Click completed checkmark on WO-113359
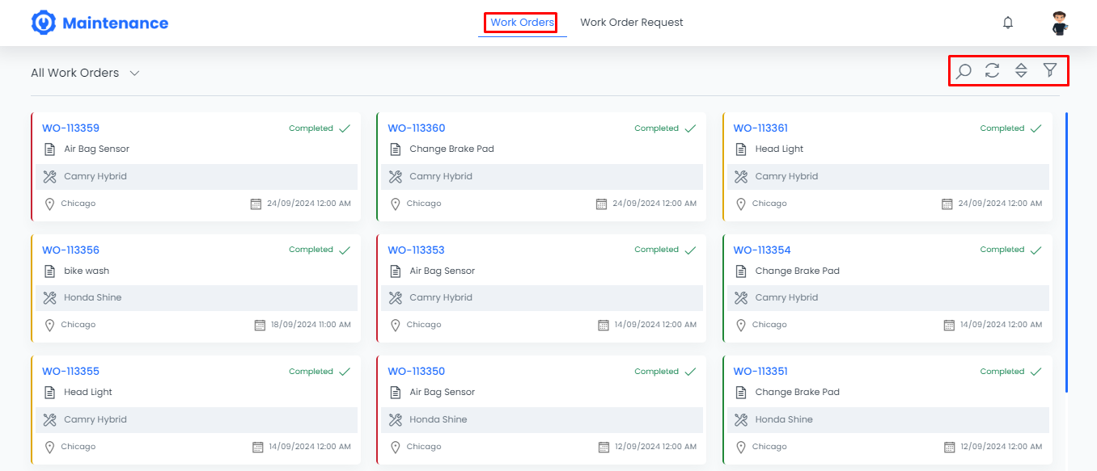The image size is (1097, 471). coord(345,128)
